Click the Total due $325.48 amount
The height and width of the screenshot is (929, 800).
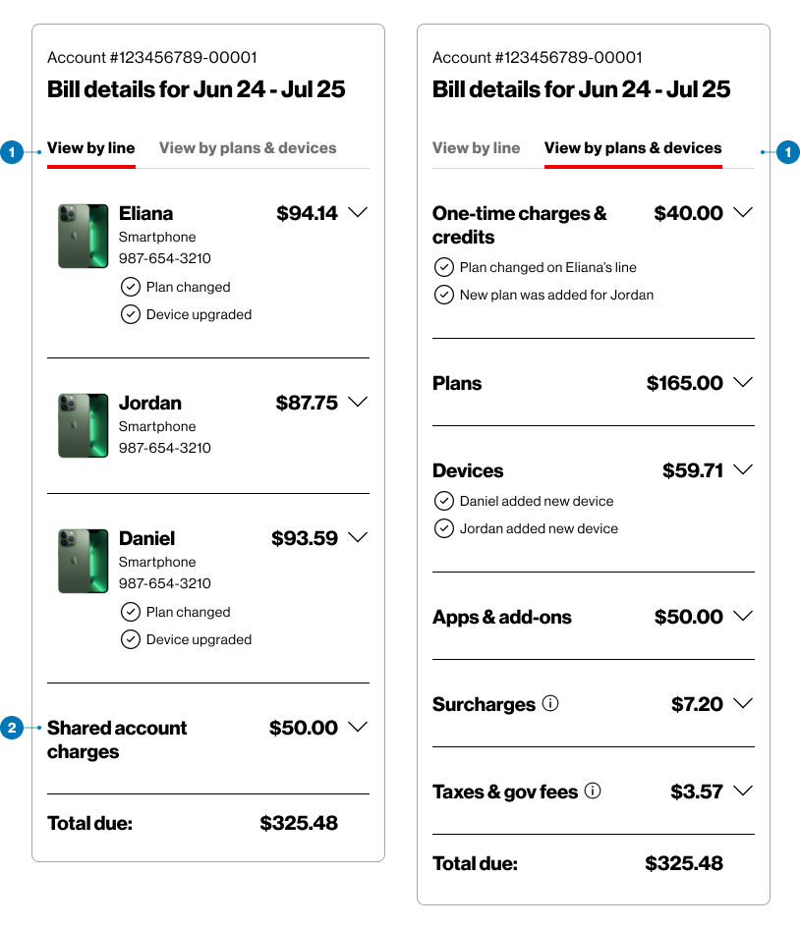pos(299,823)
